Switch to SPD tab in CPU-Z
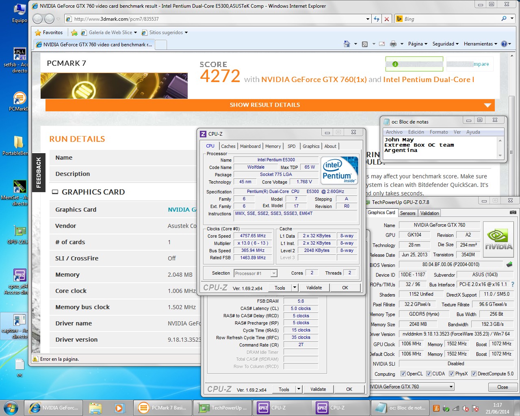Screen dimensions: 520x416 [292, 146]
